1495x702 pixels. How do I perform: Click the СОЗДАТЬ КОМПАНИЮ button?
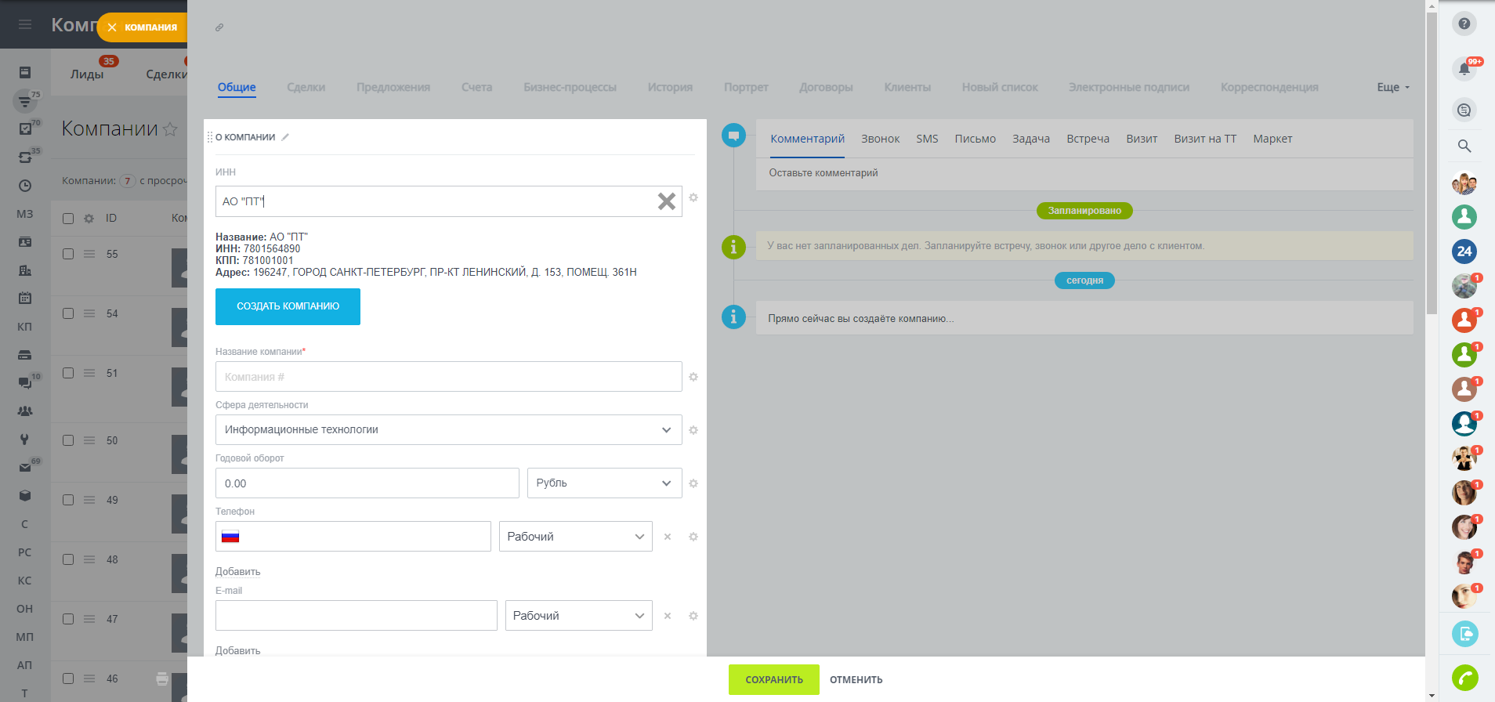[288, 306]
